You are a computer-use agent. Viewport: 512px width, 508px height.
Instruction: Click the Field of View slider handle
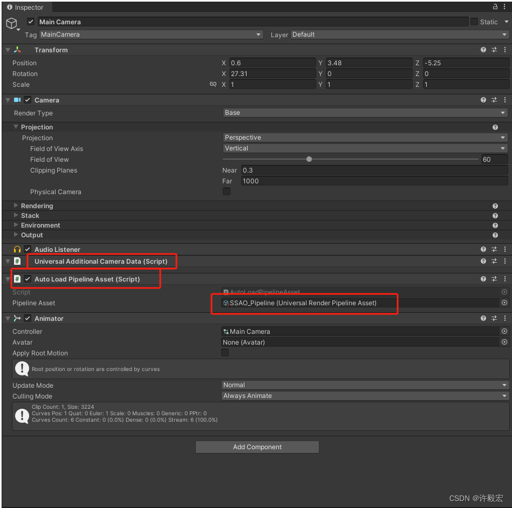click(x=309, y=159)
